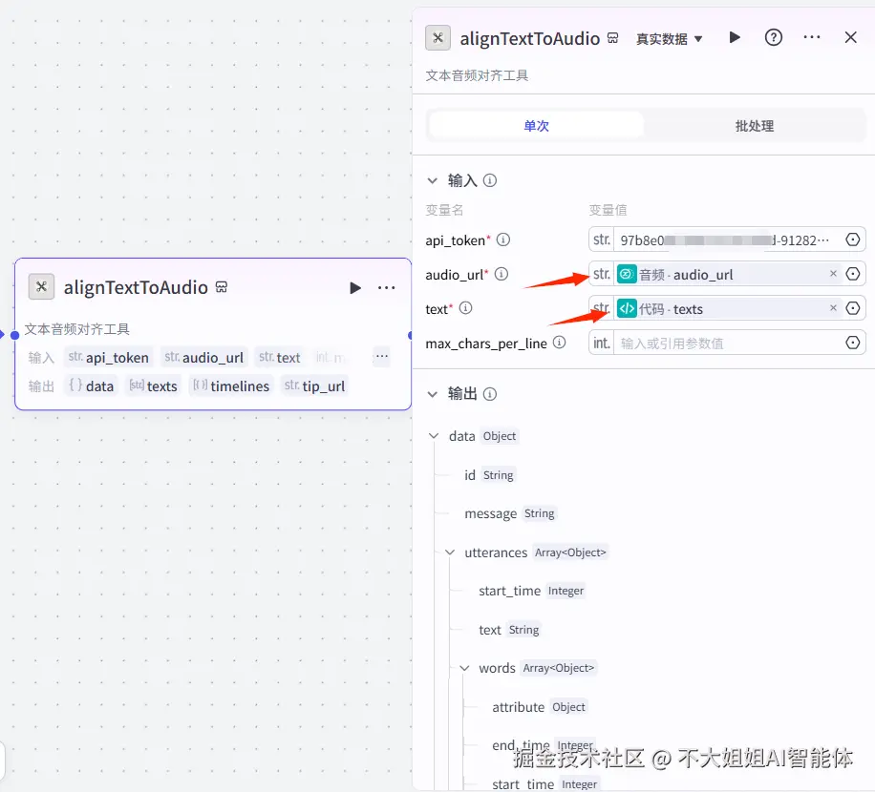This screenshot has height=792, width=875.
Task: Click the max_chars_per_line input field
Action: click(x=727, y=343)
